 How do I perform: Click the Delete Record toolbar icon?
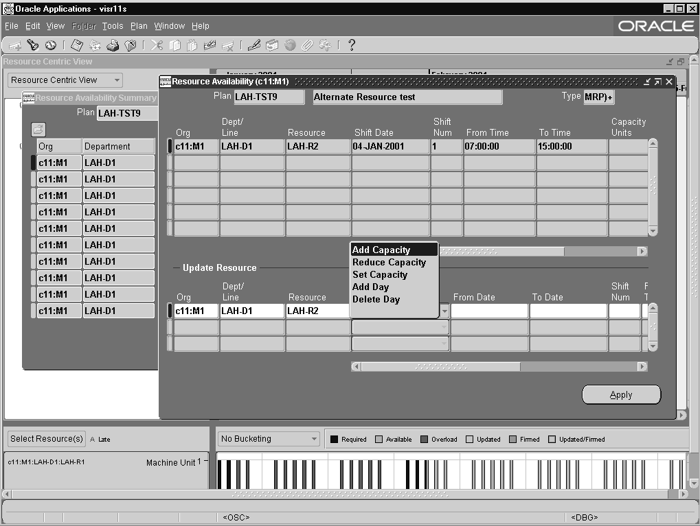click(227, 46)
